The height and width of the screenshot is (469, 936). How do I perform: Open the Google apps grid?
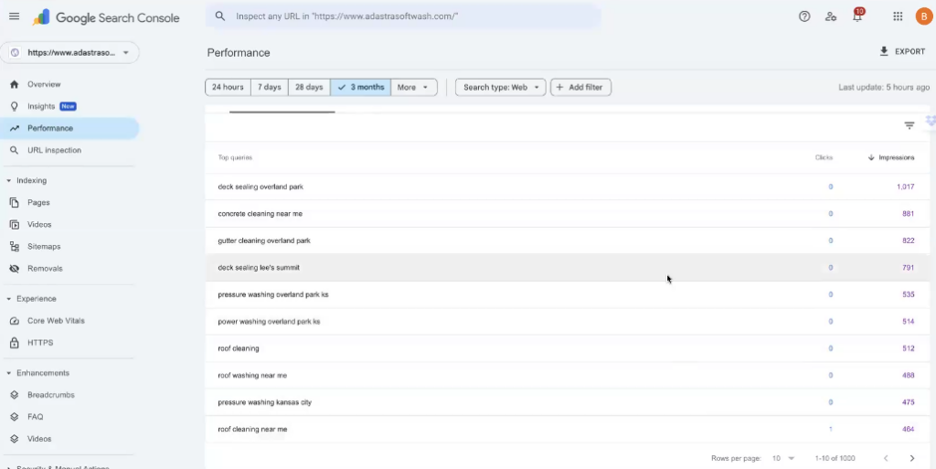click(x=898, y=16)
